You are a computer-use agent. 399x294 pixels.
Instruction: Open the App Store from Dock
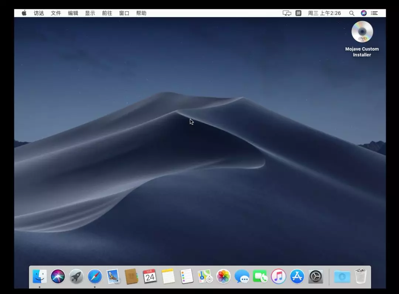[297, 276]
